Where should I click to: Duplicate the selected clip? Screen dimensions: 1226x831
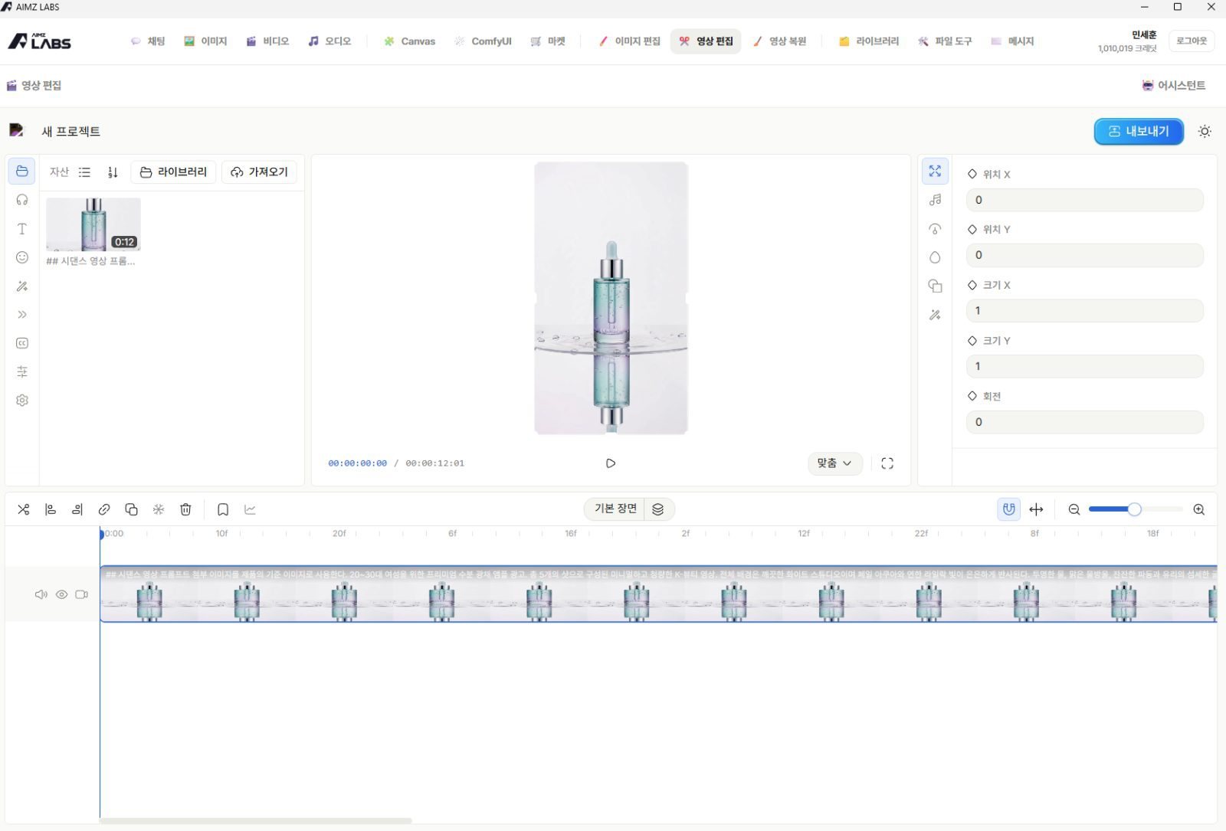pyautogui.click(x=131, y=509)
